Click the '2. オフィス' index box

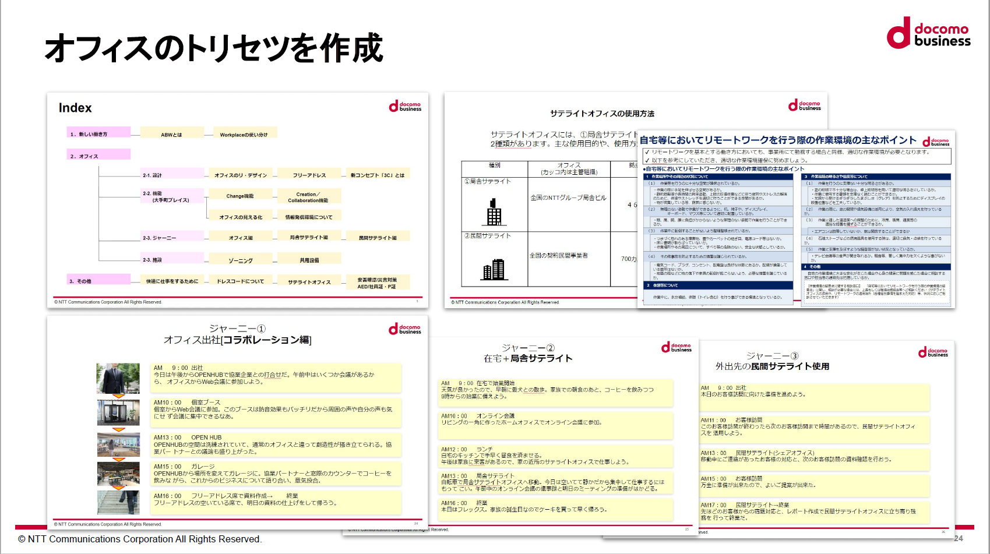(97, 155)
